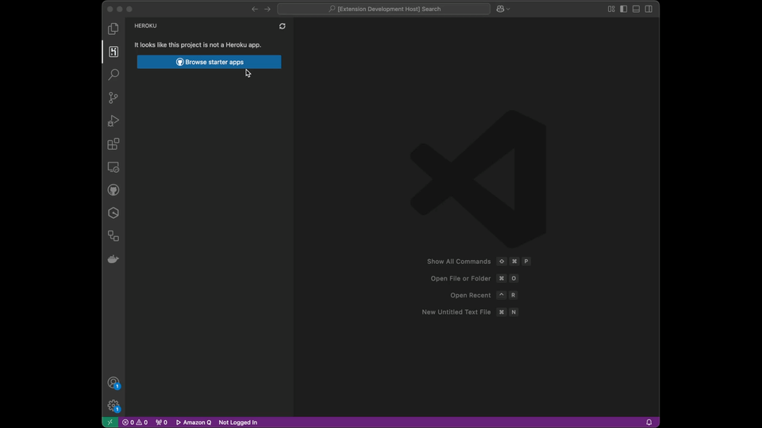This screenshot has width=762, height=428.
Task: Click Open File or Folder hint
Action: click(460, 278)
